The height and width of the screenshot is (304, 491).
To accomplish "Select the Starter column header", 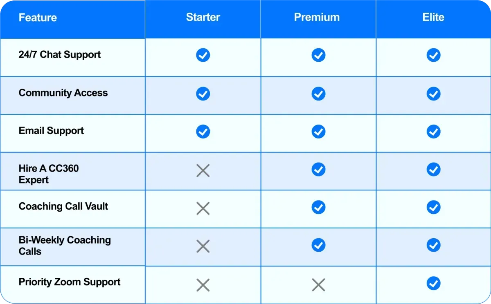I will [203, 17].
